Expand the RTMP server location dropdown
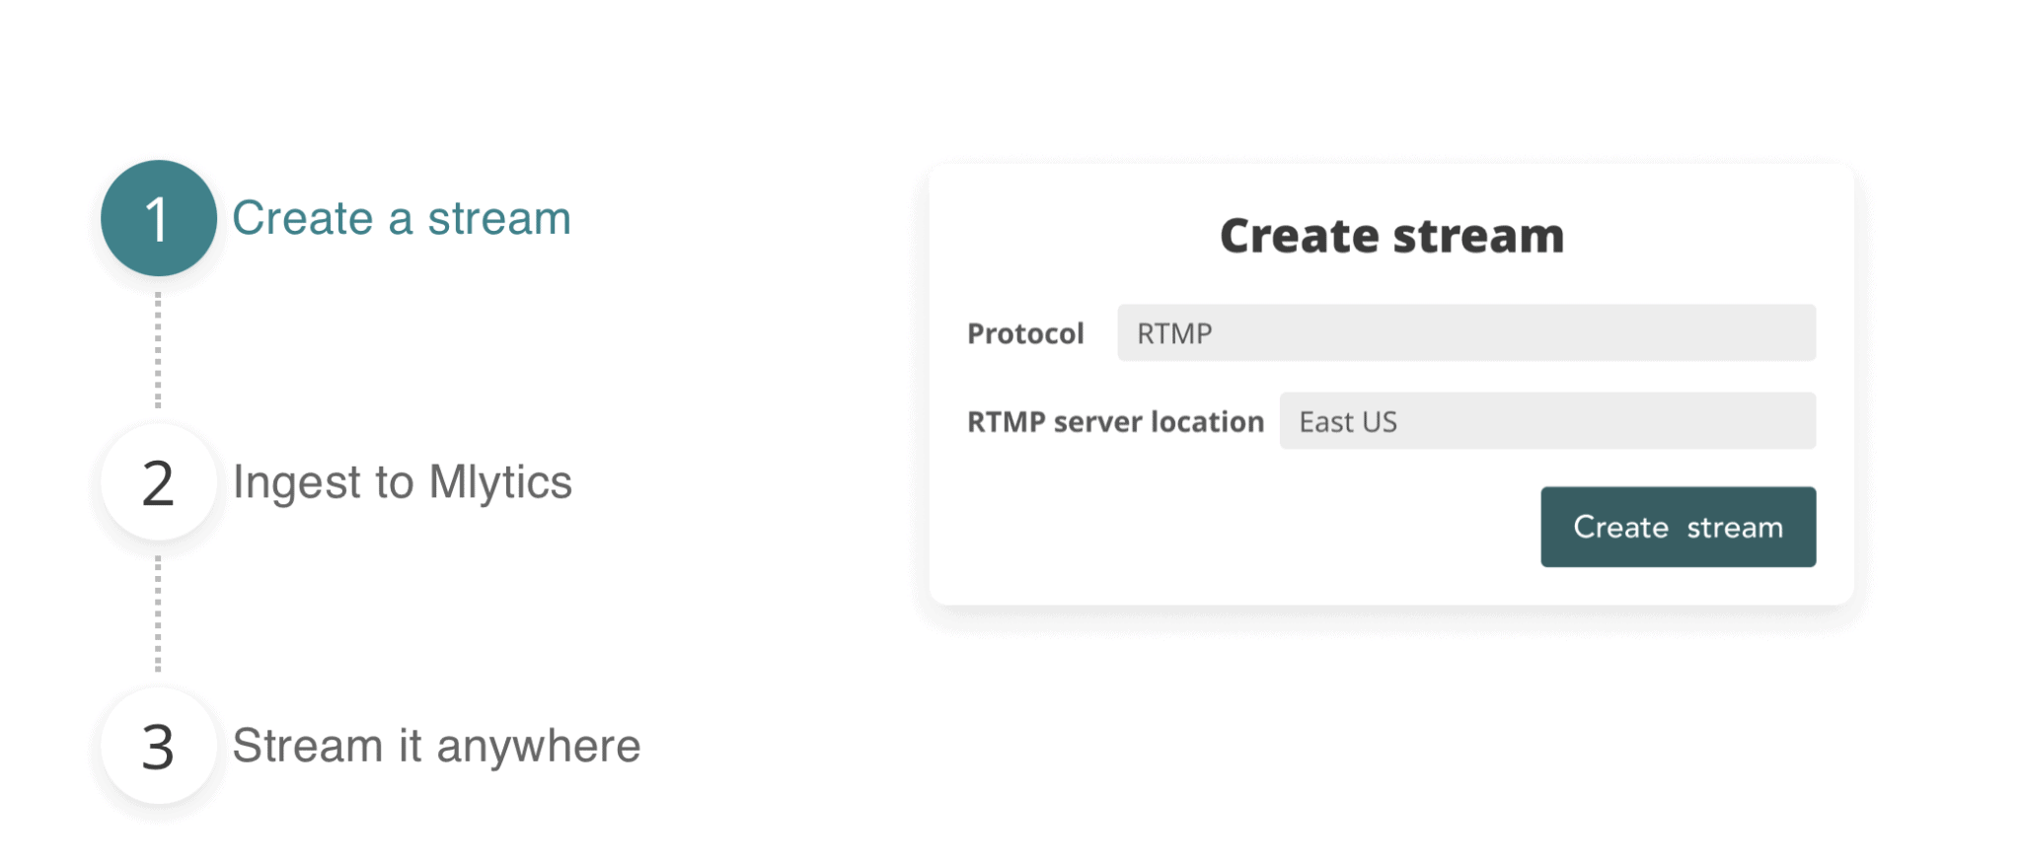This screenshot has width=2021, height=865. coord(1546,421)
